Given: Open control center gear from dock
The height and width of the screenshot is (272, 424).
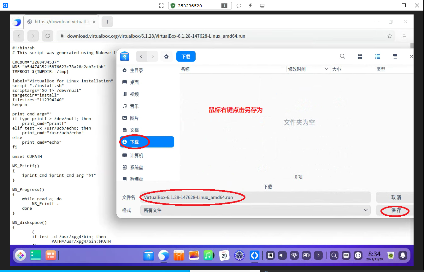Looking at the screenshot, I should [x=239, y=255].
